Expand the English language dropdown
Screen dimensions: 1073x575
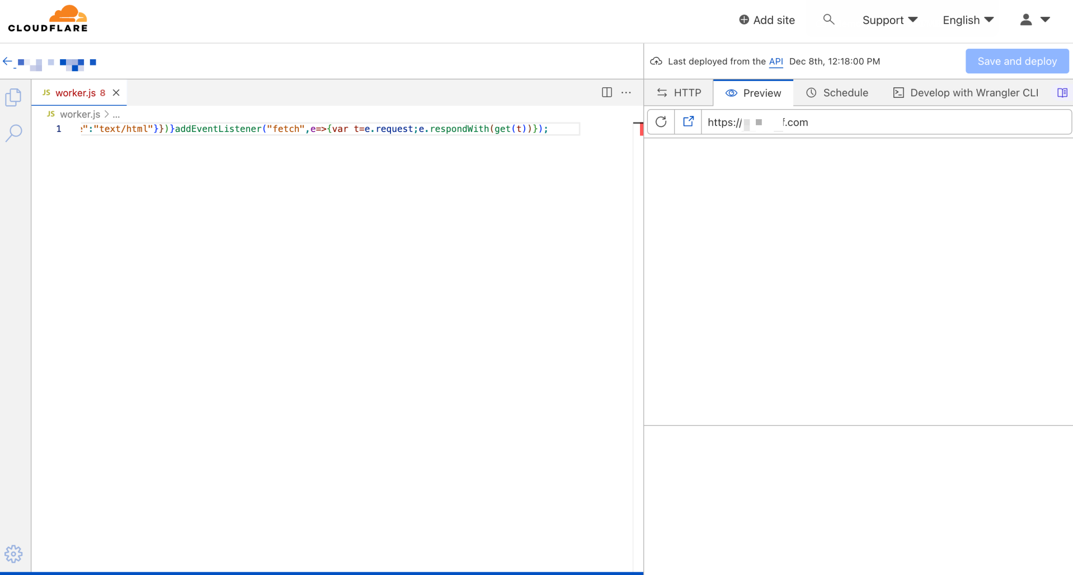tap(968, 20)
